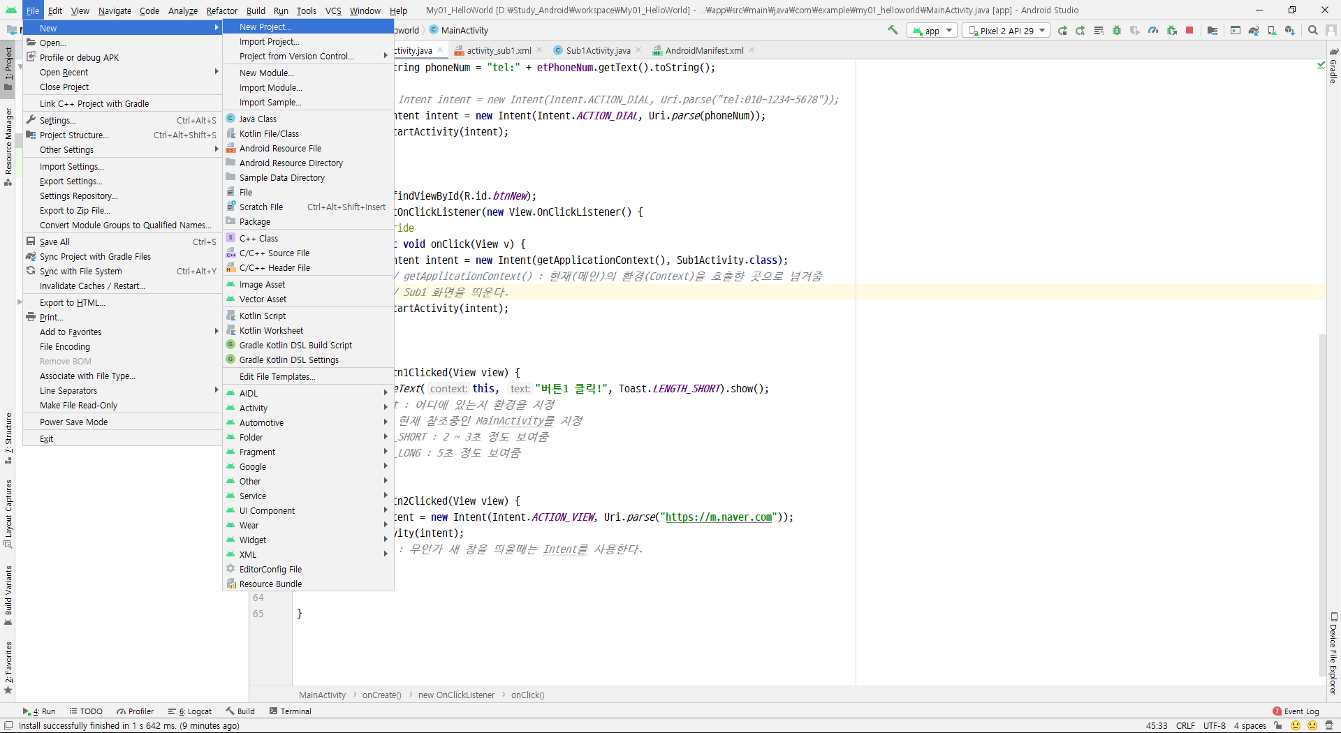Select New Project menu item
Image resolution: width=1341 pixels, height=733 pixels.
(308, 27)
